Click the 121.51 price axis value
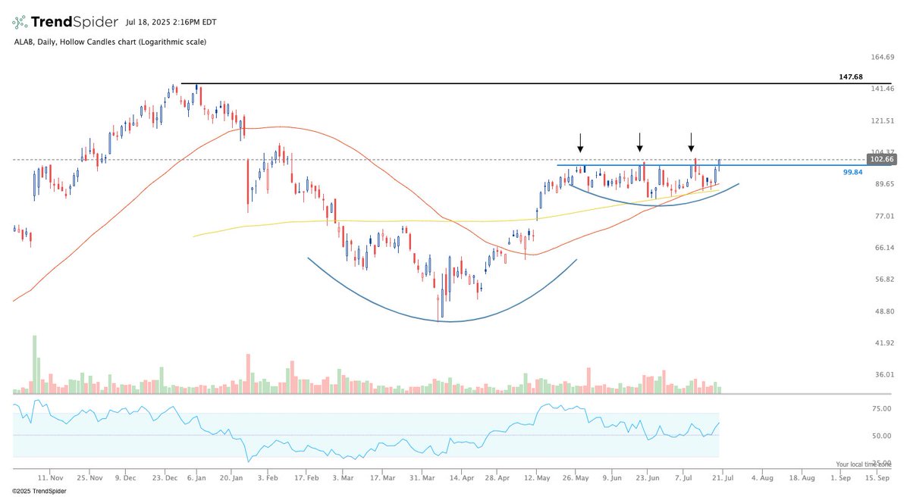Viewport: 910px width, 497px height. [x=883, y=120]
